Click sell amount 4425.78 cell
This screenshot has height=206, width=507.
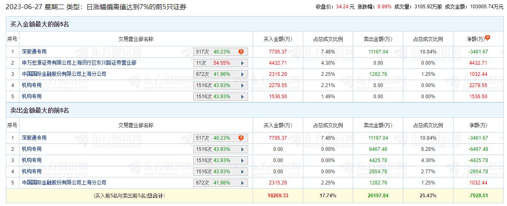(378, 160)
